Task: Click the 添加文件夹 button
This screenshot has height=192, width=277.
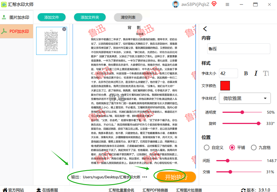Action: [x=90, y=17]
